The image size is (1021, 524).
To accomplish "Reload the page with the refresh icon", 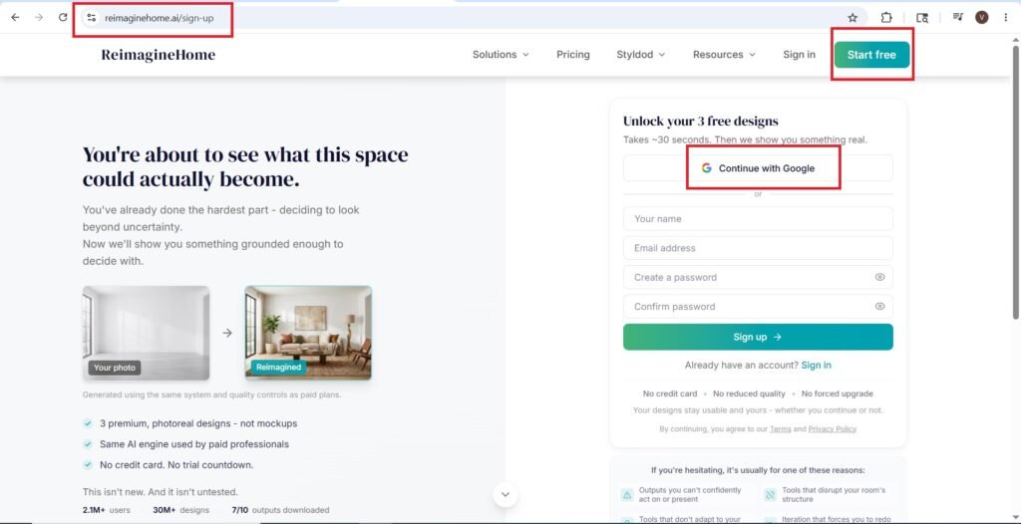I will [x=63, y=18].
